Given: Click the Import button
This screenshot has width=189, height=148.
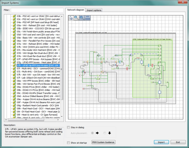Looking at the screenshot, I should tap(161, 142).
